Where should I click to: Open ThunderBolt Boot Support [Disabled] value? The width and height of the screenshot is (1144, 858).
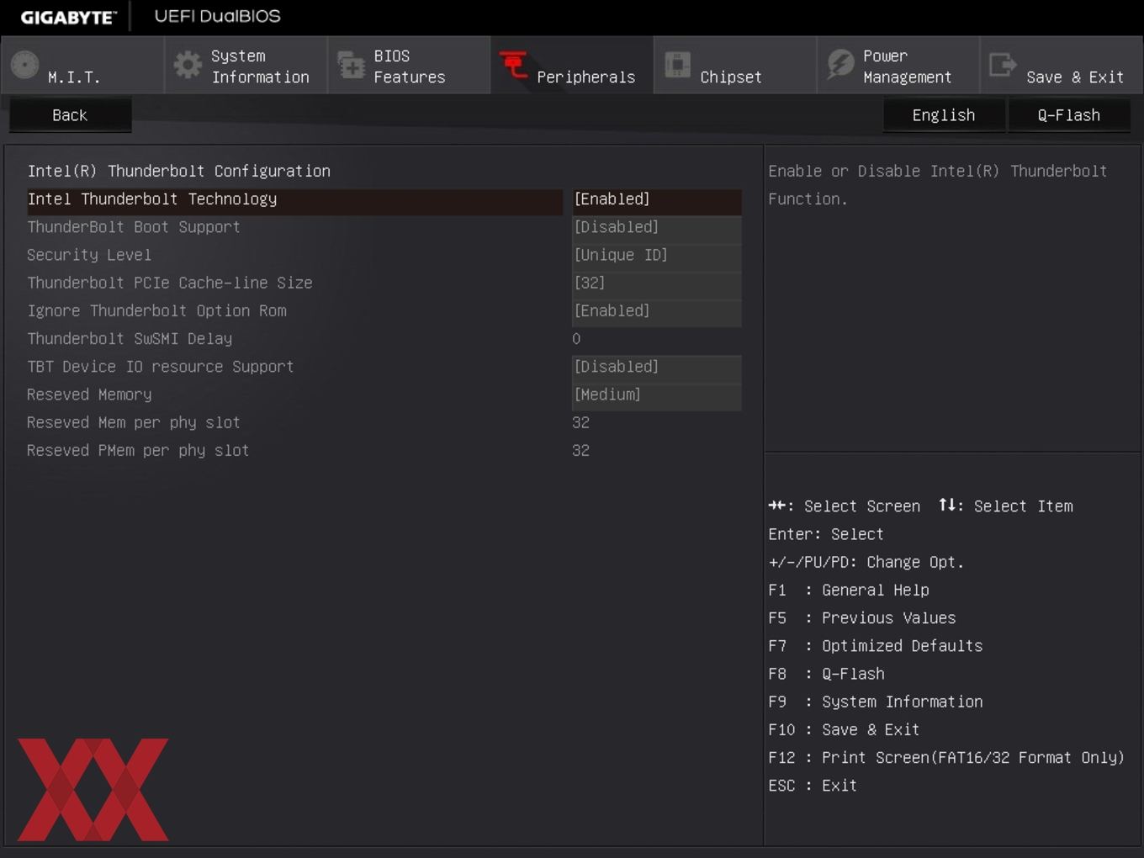pos(656,227)
